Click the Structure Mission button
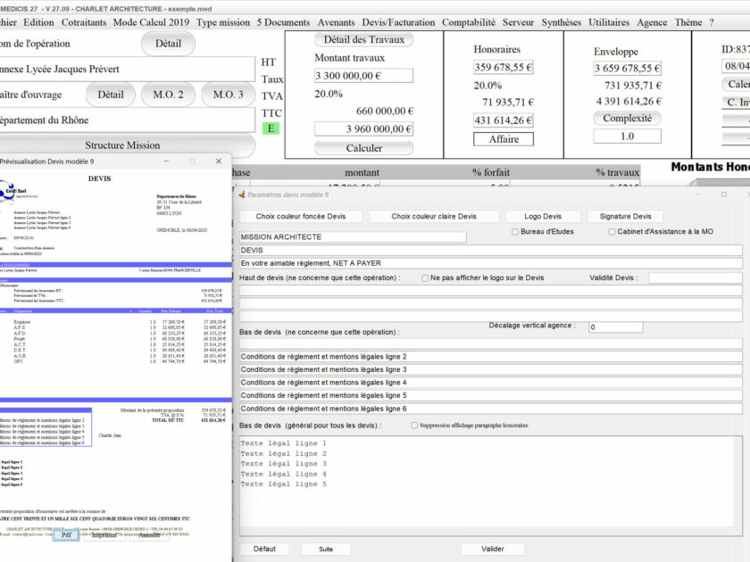Viewport: 750px width, 562px height. [122, 145]
